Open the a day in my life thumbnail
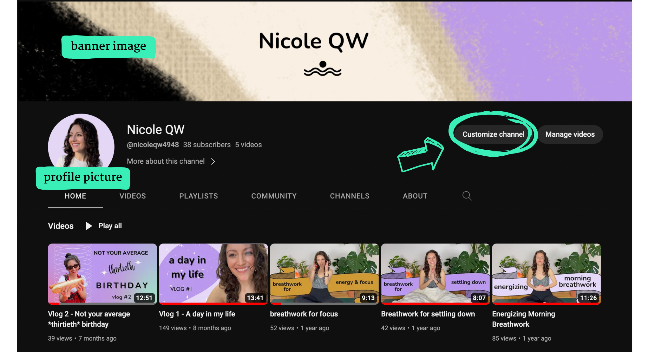Viewport: 649px width, 352px height. point(213,274)
